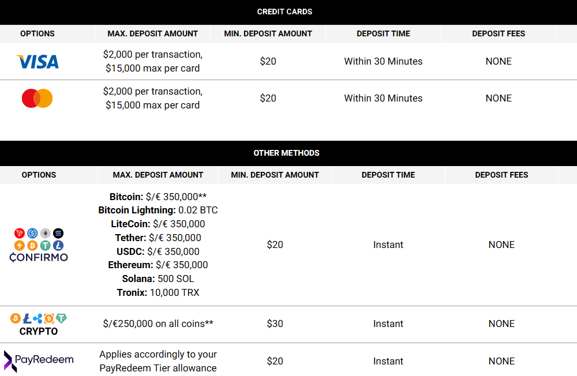Click the $30 minimum deposit for Crypto
Screen dimensions: 577x376
point(275,324)
